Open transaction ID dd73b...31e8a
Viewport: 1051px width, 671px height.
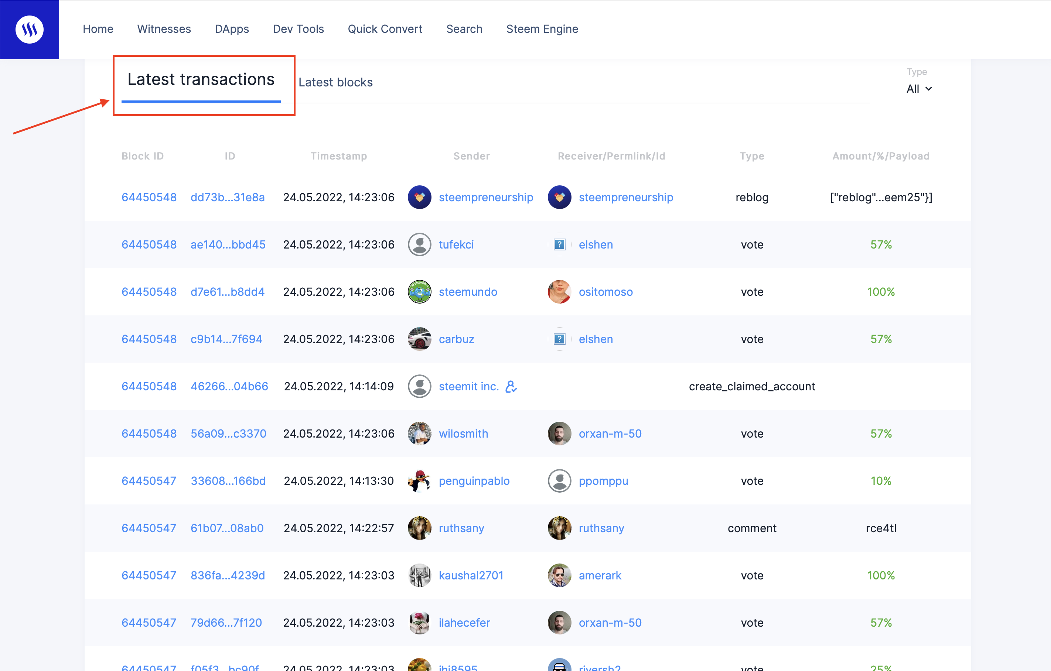(x=228, y=197)
